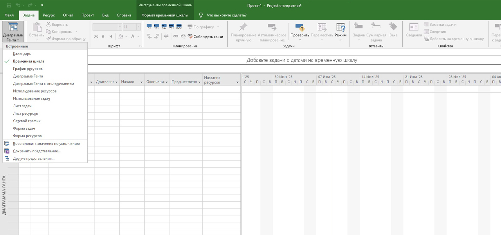Set task to 100% complete
Image resolution: width=501 pixels, height=235 pixels.
coord(179,27)
